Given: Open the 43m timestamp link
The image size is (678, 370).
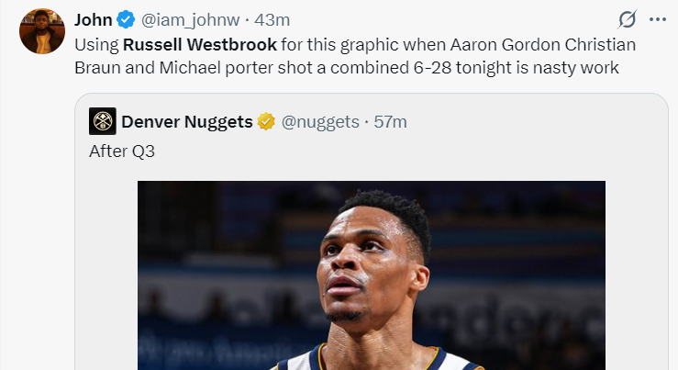Looking at the screenshot, I should pyautogui.click(x=272, y=20).
